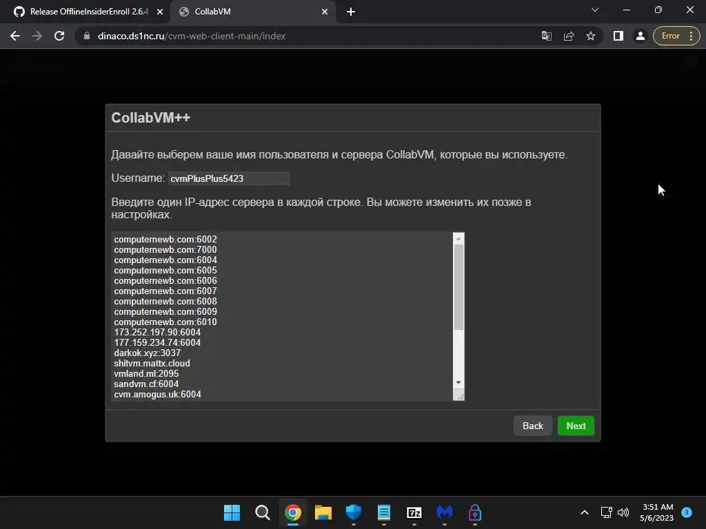706x529 pixels.
Task: Close the CollabVM tab
Action: coord(325,12)
